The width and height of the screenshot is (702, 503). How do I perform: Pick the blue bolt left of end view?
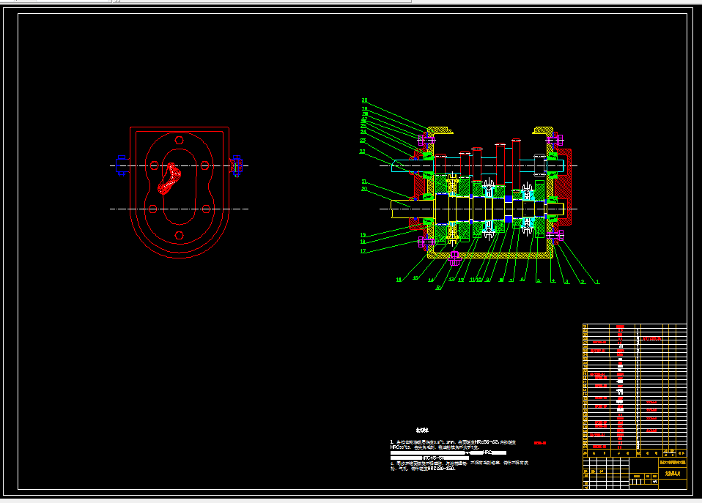(x=122, y=165)
